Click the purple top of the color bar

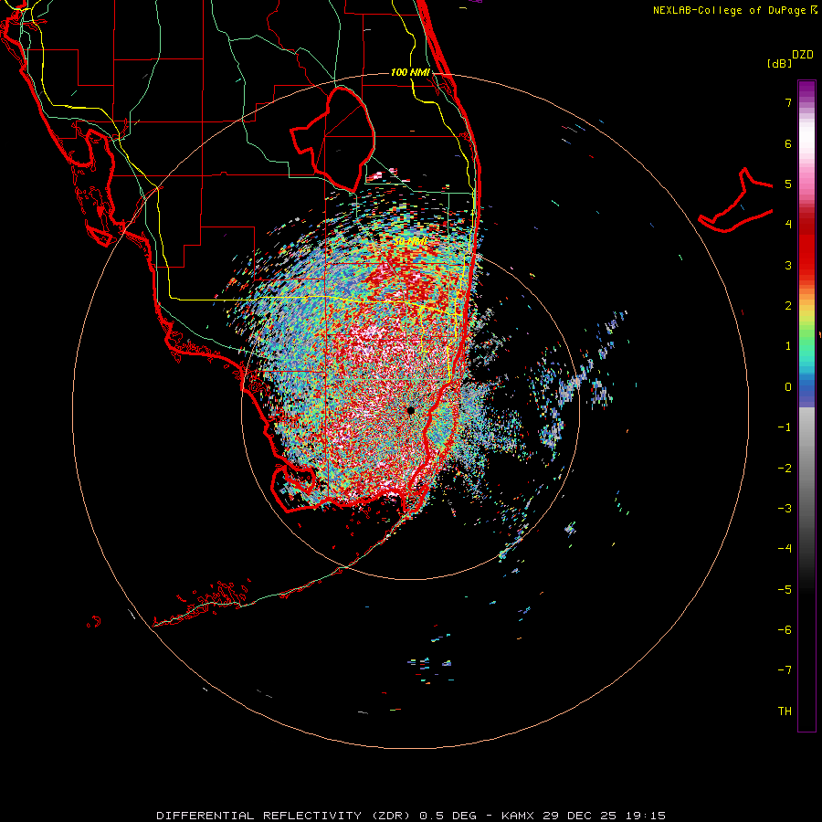(x=806, y=90)
